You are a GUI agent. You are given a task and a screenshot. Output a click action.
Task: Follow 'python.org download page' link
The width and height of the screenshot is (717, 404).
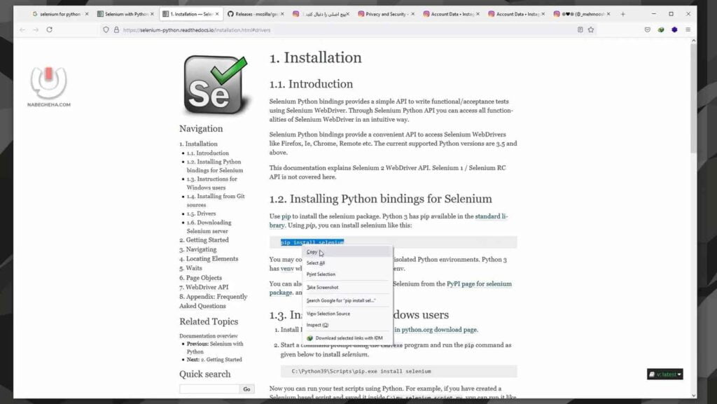pos(436,330)
